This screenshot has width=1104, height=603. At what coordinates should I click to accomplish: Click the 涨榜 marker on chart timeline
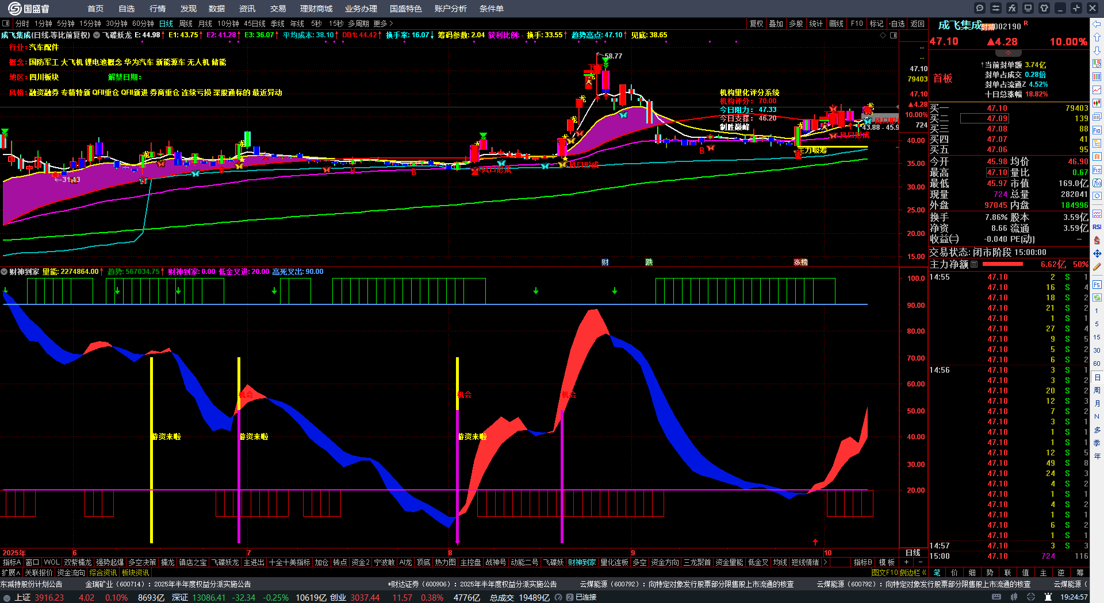point(800,262)
